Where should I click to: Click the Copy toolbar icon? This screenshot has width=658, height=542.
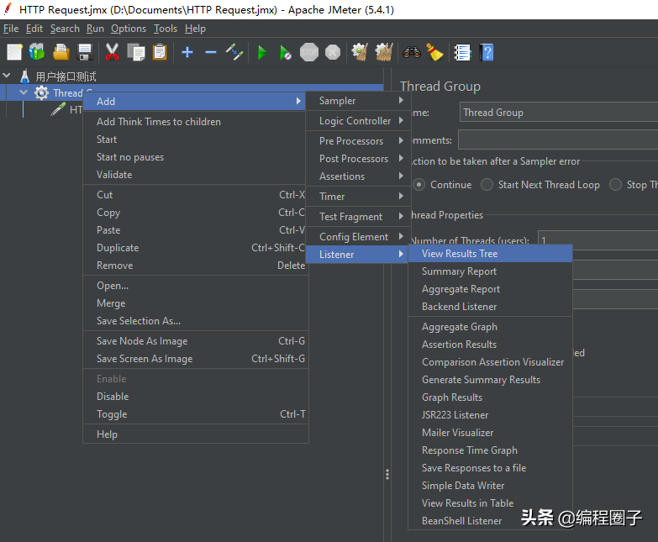[x=136, y=52]
